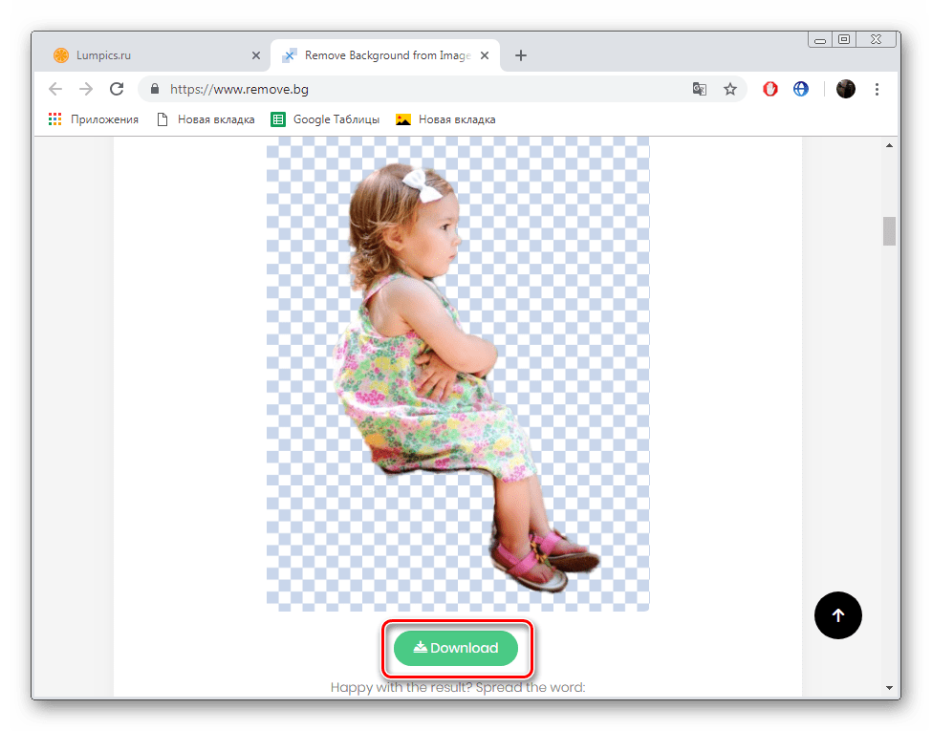Click the blue globe extension icon
932x731 pixels.
coord(801,89)
